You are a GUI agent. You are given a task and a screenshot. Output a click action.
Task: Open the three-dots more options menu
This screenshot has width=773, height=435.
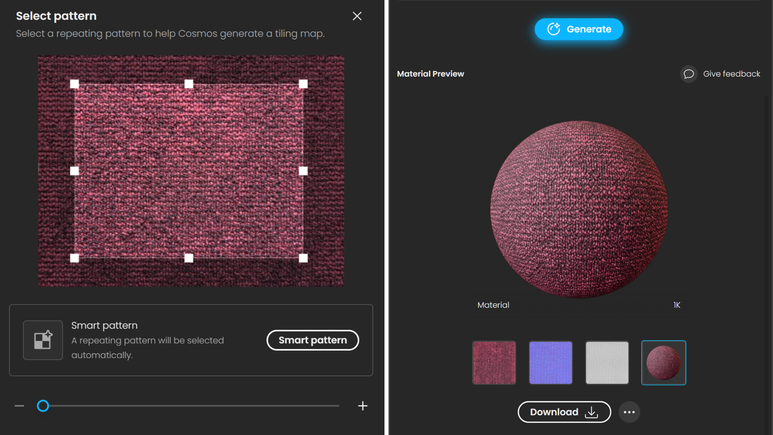coord(629,412)
